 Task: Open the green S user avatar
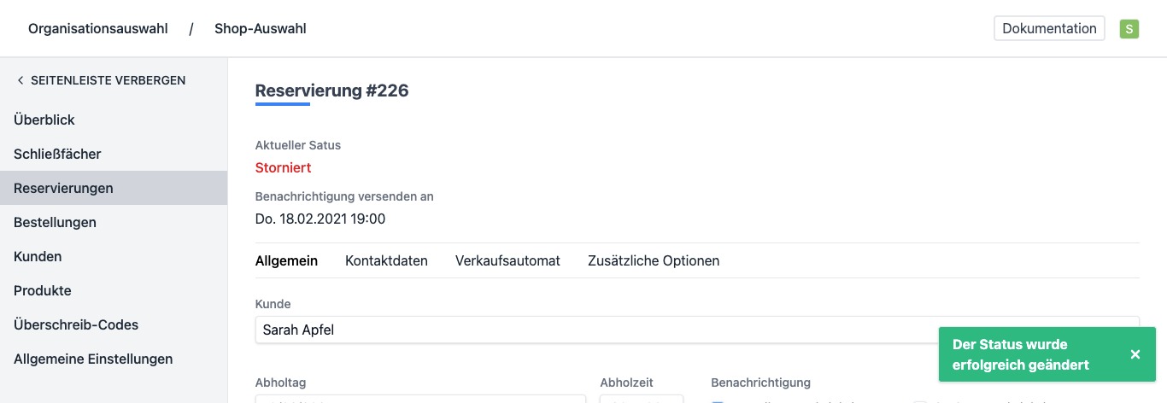(x=1129, y=29)
